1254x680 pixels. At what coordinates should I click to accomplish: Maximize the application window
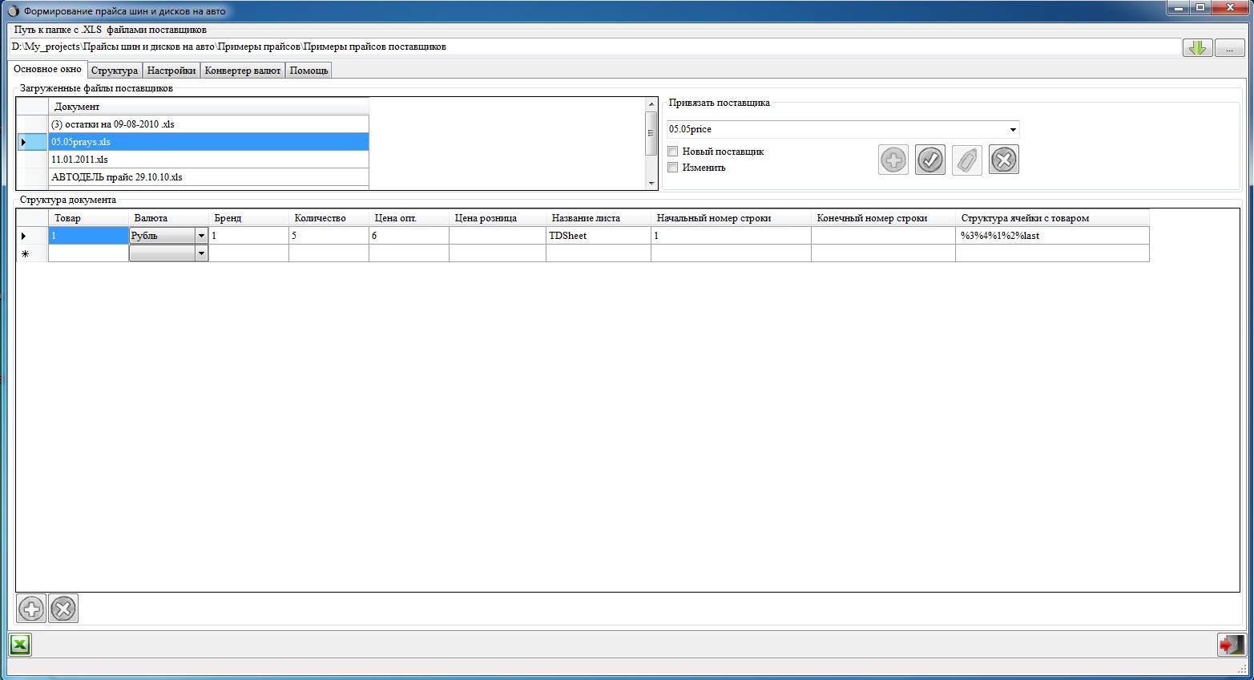(x=1200, y=8)
